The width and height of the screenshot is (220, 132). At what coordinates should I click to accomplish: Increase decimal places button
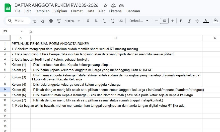coord(112,21)
